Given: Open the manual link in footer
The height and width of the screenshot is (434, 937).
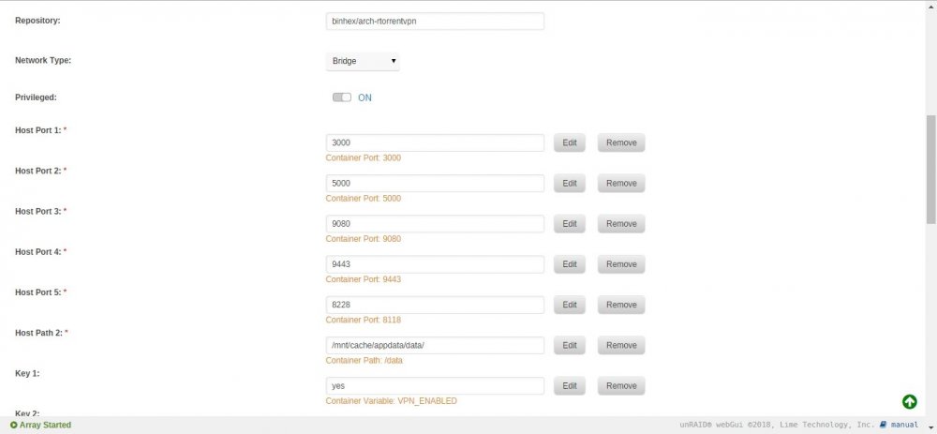Looking at the screenshot, I should pos(904,425).
